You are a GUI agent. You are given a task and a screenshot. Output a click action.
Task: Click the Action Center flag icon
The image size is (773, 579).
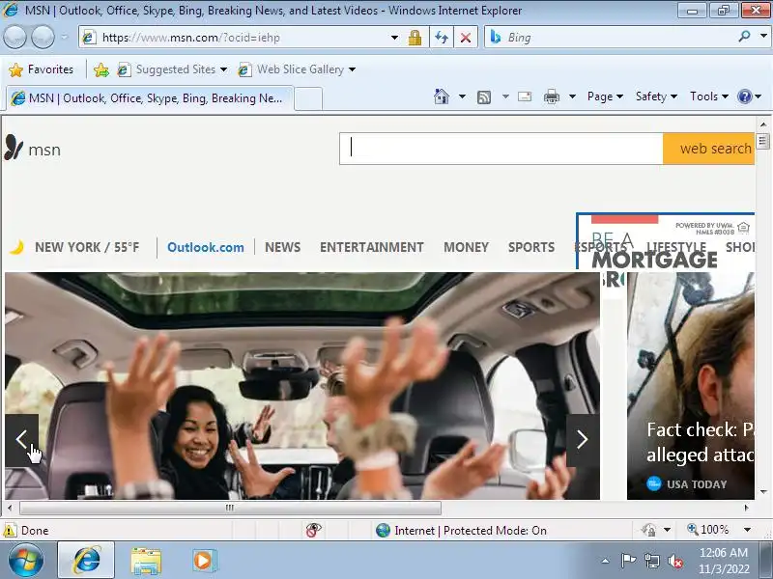click(628, 561)
